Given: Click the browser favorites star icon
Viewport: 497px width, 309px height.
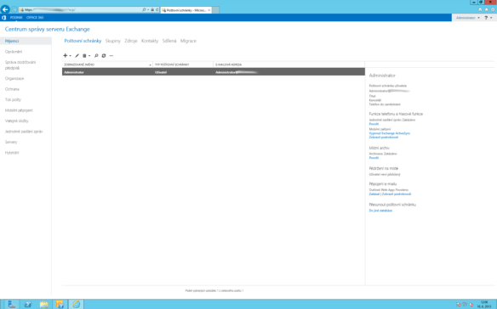Looking at the screenshot, I should click(486, 10).
